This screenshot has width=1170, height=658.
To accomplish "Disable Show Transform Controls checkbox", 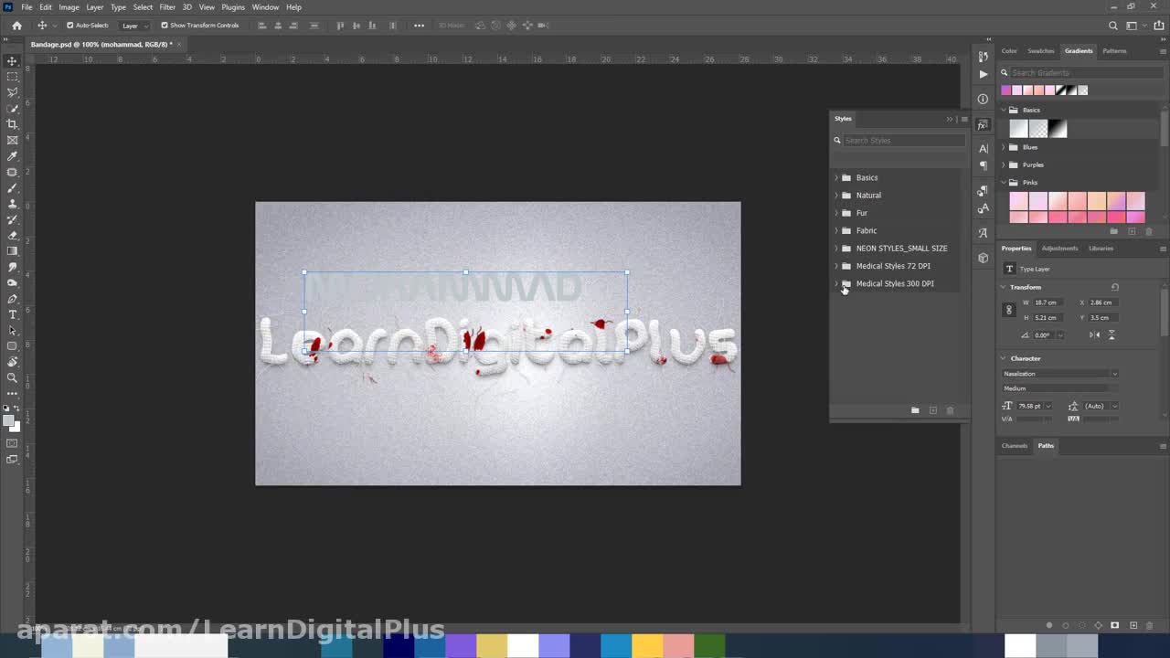I will coord(165,26).
